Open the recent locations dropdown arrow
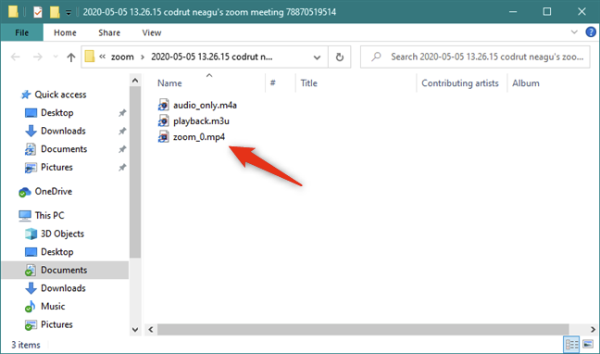Screen dimensions: 600x354 pos(56,57)
